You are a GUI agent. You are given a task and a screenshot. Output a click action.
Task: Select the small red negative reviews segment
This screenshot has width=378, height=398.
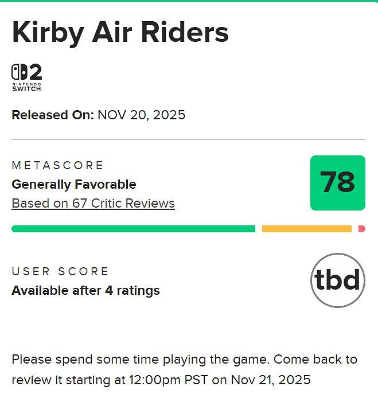coord(361,229)
